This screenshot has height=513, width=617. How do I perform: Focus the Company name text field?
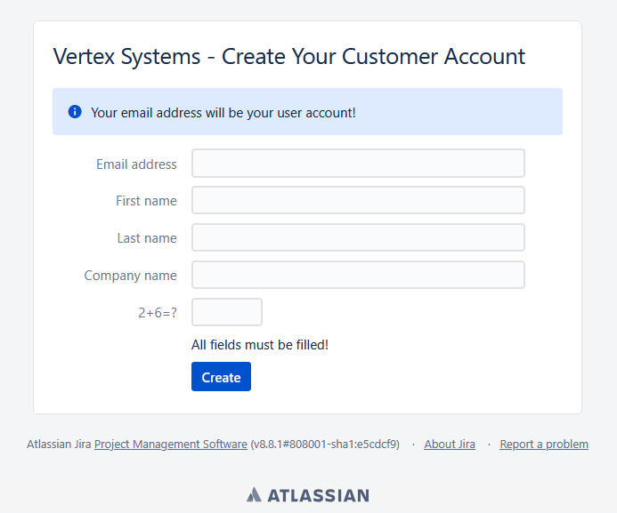[358, 276]
